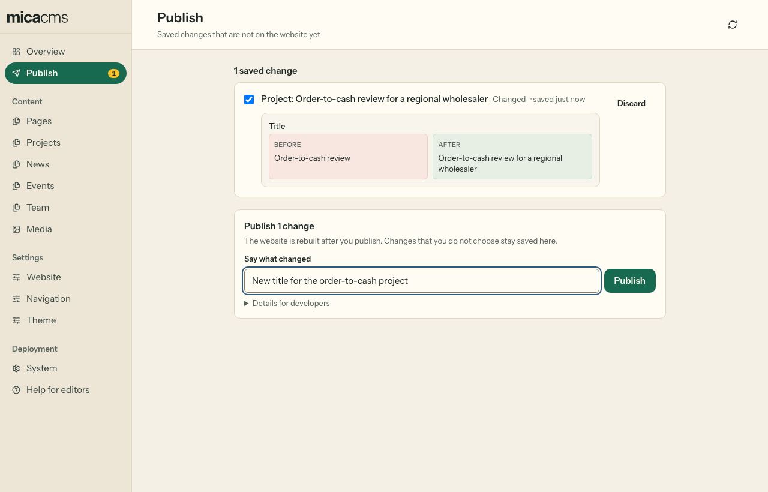Open the Overview menu item

[65, 52]
